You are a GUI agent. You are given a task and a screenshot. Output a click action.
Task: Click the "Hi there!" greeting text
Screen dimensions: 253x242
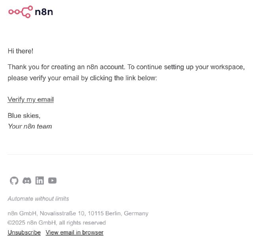point(21,51)
